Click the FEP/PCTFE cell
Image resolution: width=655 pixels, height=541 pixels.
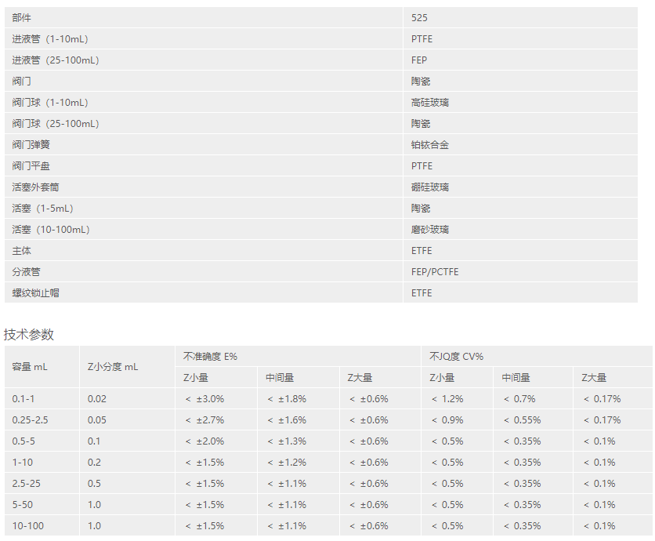point(435,271)
